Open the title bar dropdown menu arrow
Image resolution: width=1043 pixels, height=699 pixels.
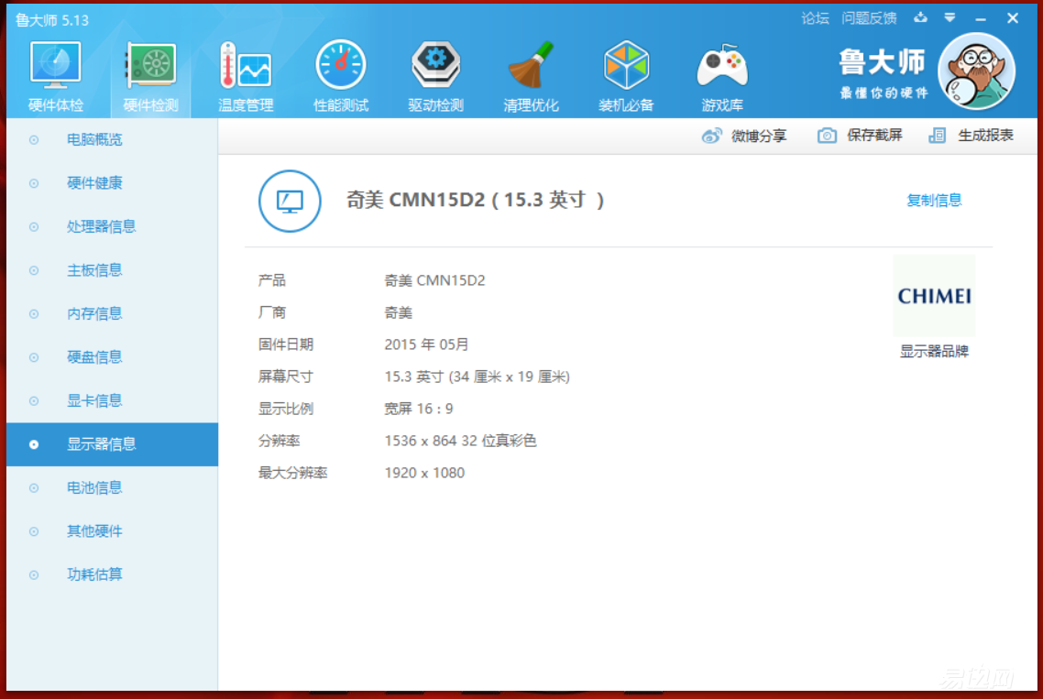(x=950, y=18)
